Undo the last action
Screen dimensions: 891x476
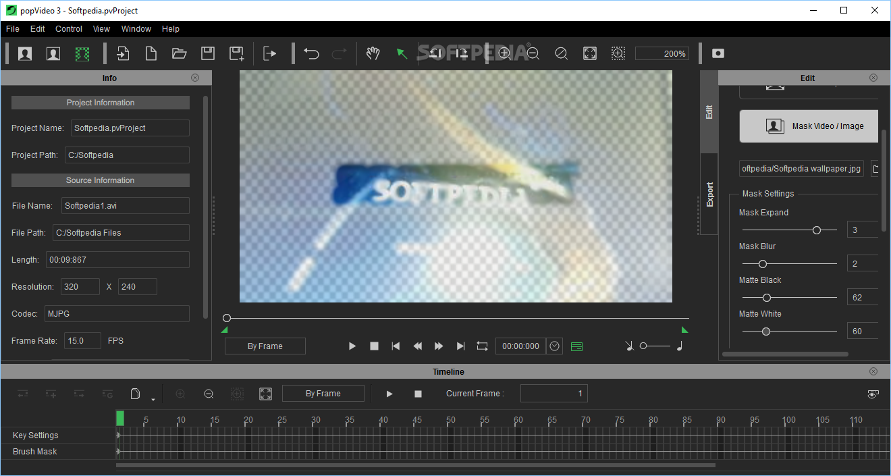click(x=311, y=53)
